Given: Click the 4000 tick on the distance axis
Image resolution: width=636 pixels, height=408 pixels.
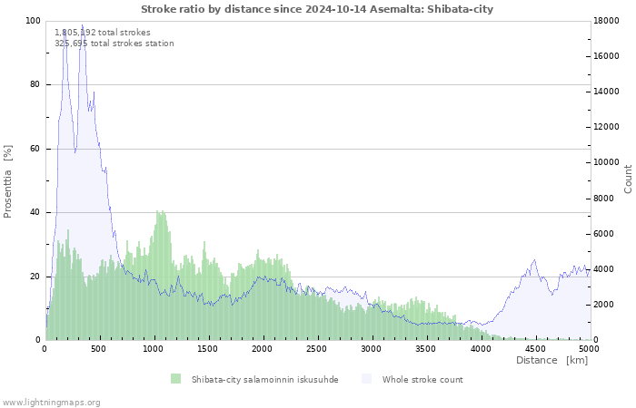Looking at the screenshot, I should [x=480, y=348].
